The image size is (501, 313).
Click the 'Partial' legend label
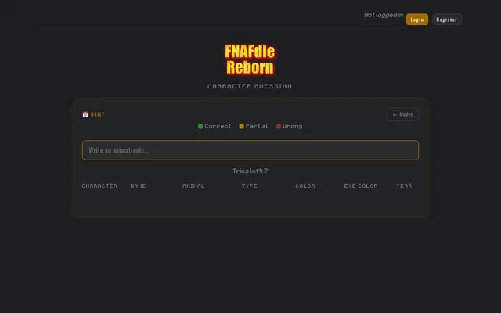[257, 126]
